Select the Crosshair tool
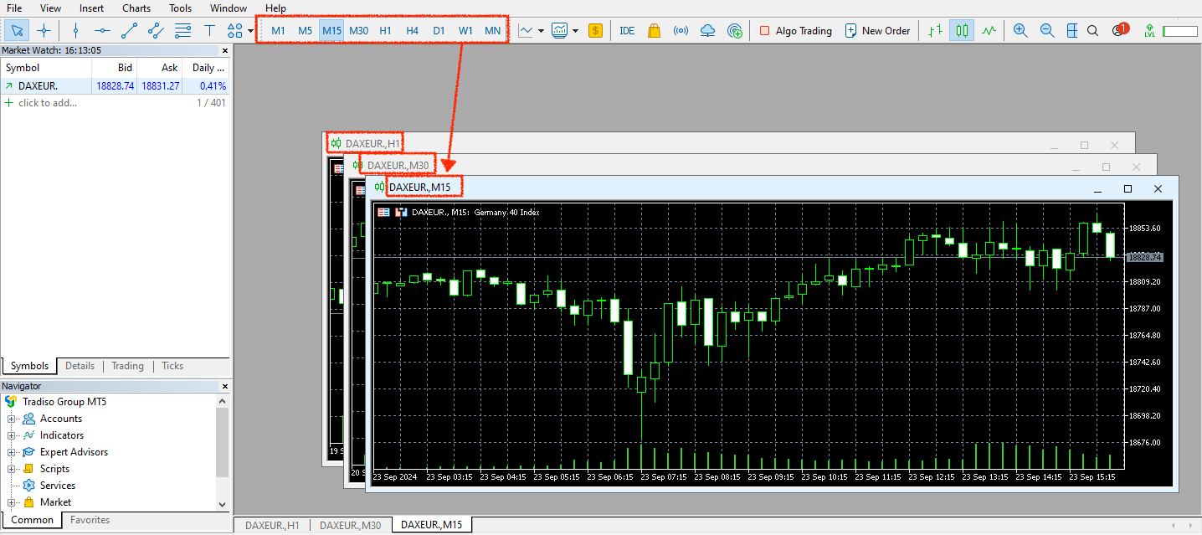This screenshot has height=535, width=1202. click(x=44, y=30)
